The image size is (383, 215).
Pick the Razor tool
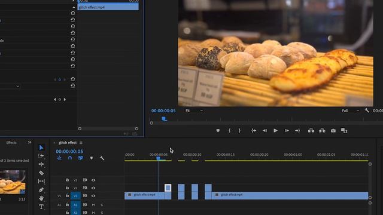coord(41,173)
